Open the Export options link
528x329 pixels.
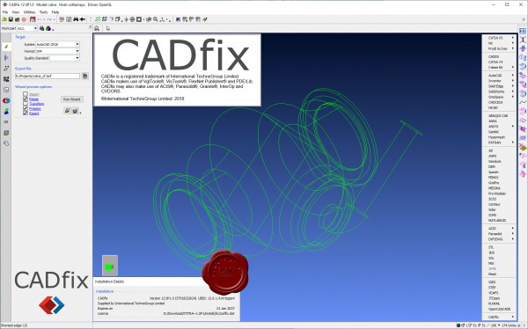tap(34, 113)
